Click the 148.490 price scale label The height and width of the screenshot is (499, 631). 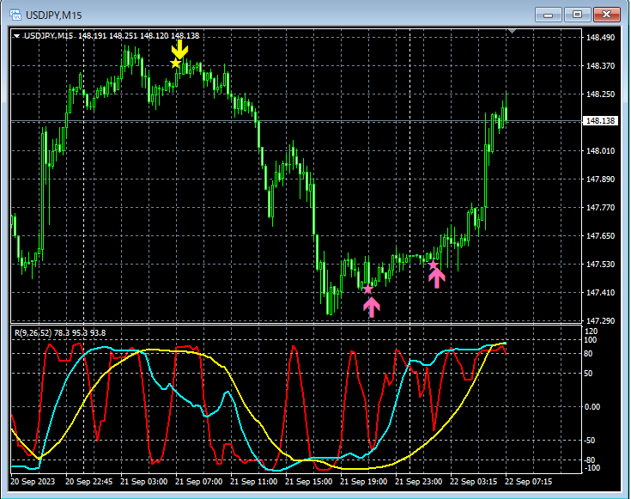pos(600,38)
